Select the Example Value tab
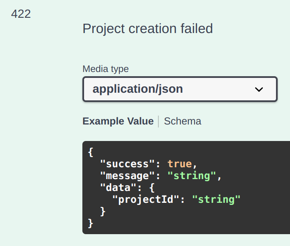 118,121
